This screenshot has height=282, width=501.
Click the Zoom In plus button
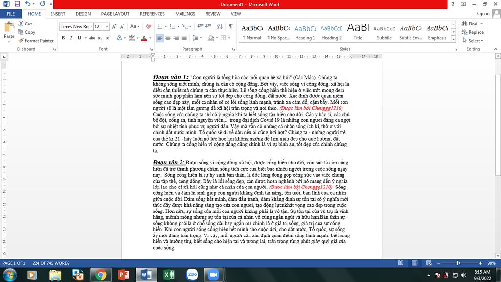[x=481, y=263]
